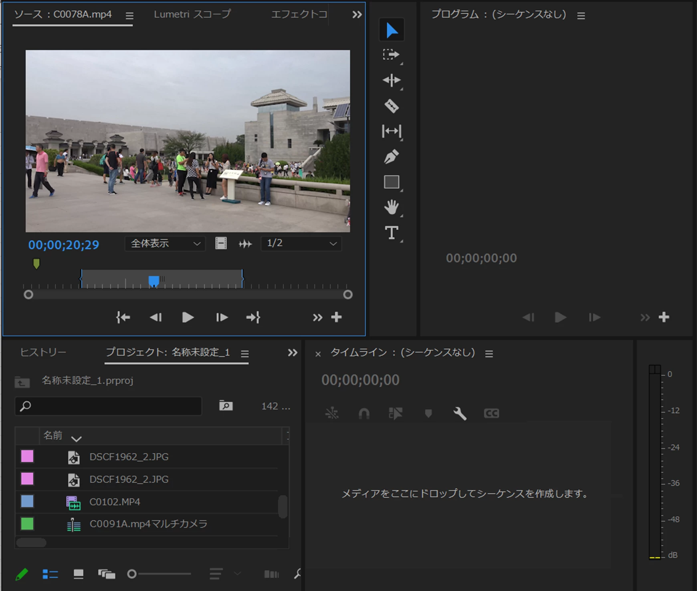Image resolution: width=697 pixels, height=591 pixels.
Task: Click Drag Video Only filmstrip icon
Action: 221,243
